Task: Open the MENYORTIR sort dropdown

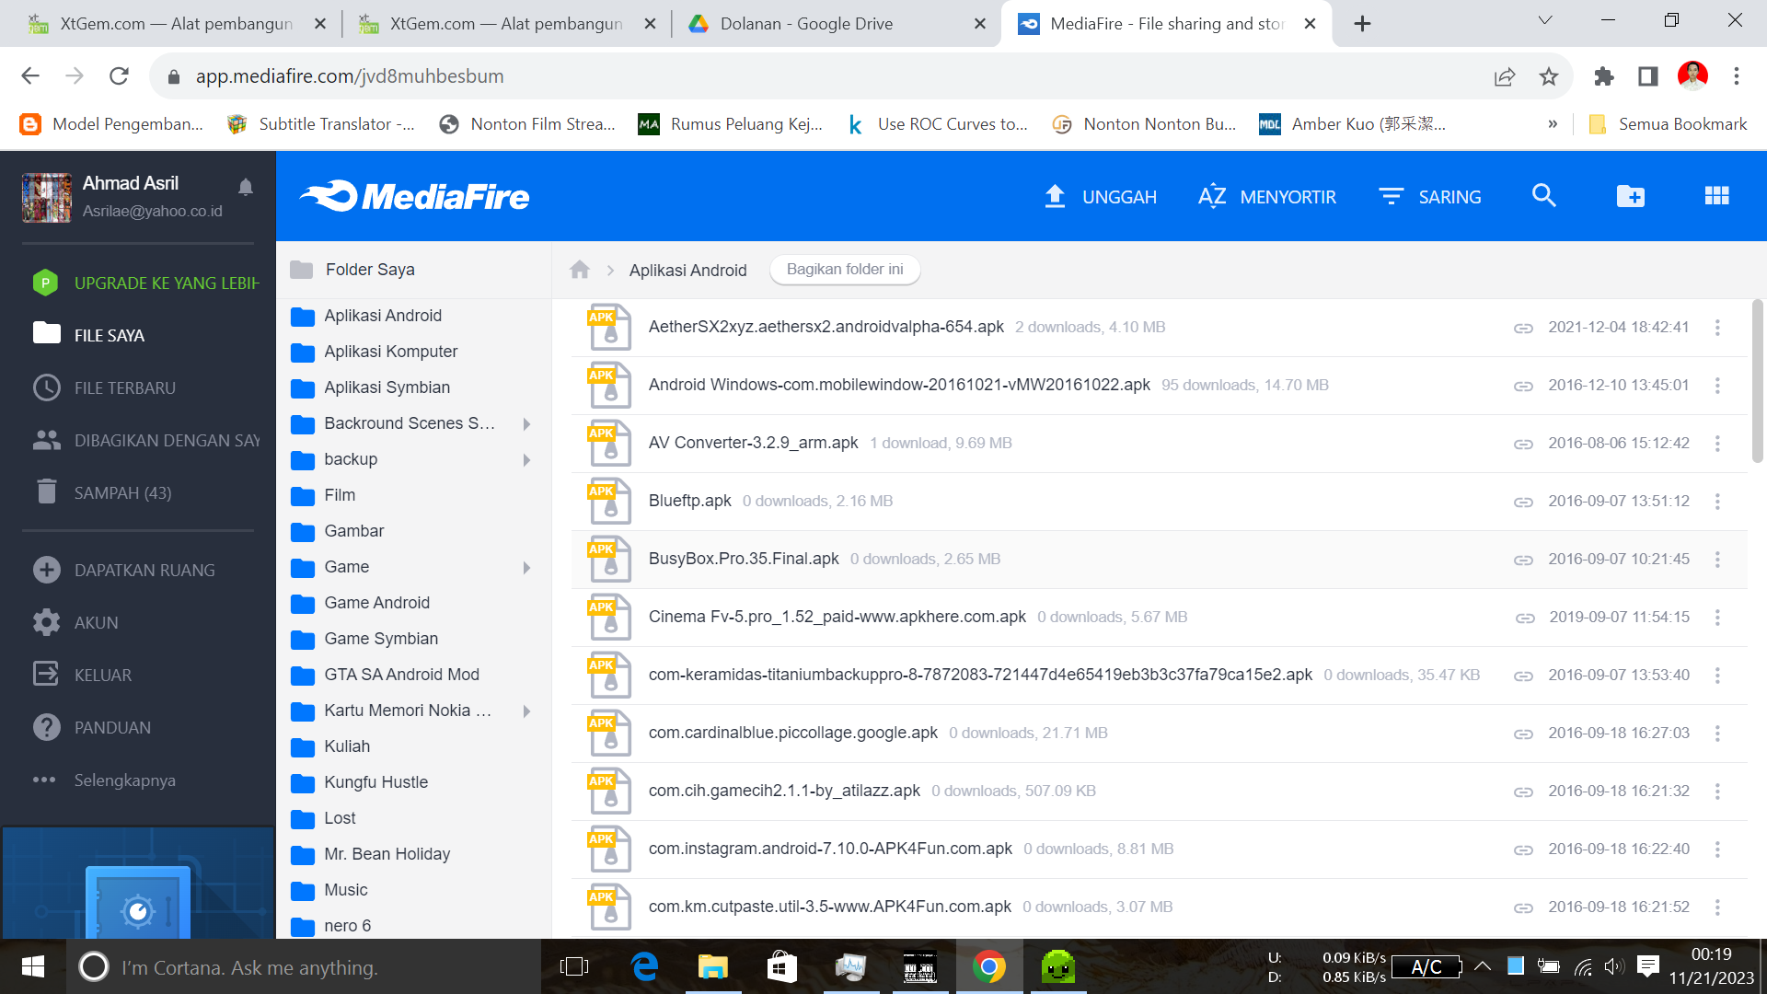Action: (x=1267, y=197)
